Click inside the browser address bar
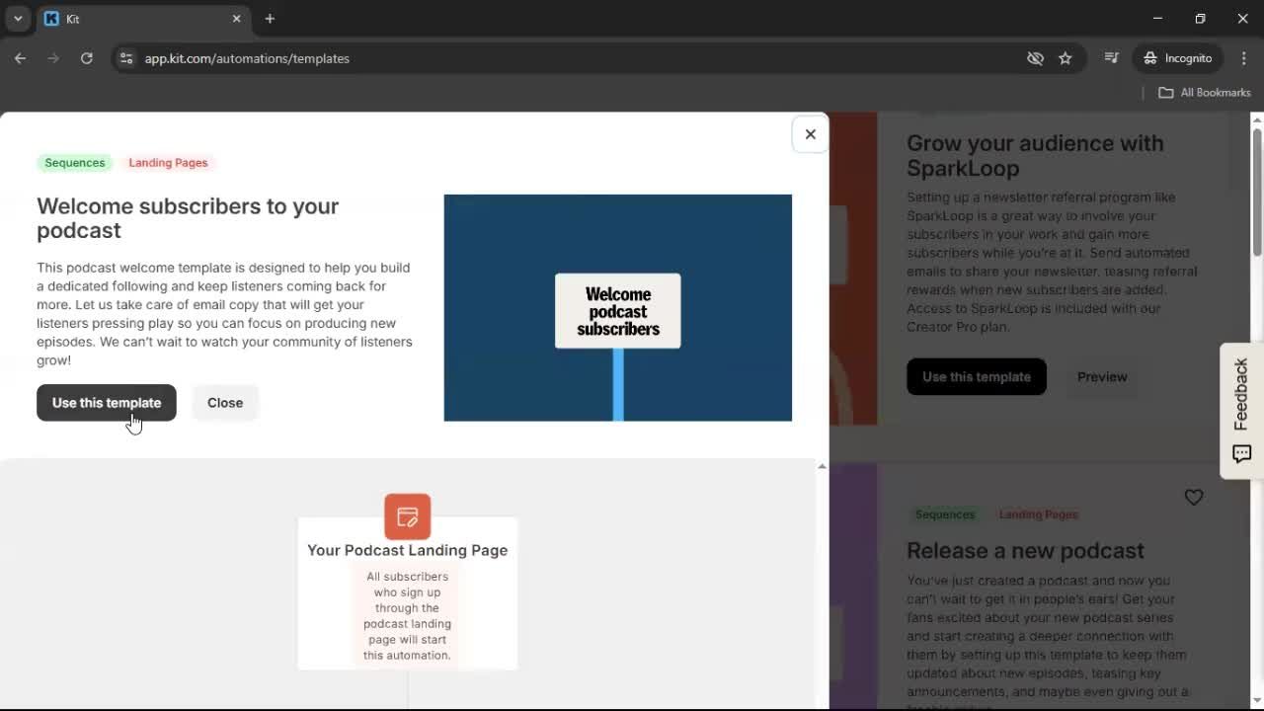Viewport: 1264px width, 711px height. 247,58
